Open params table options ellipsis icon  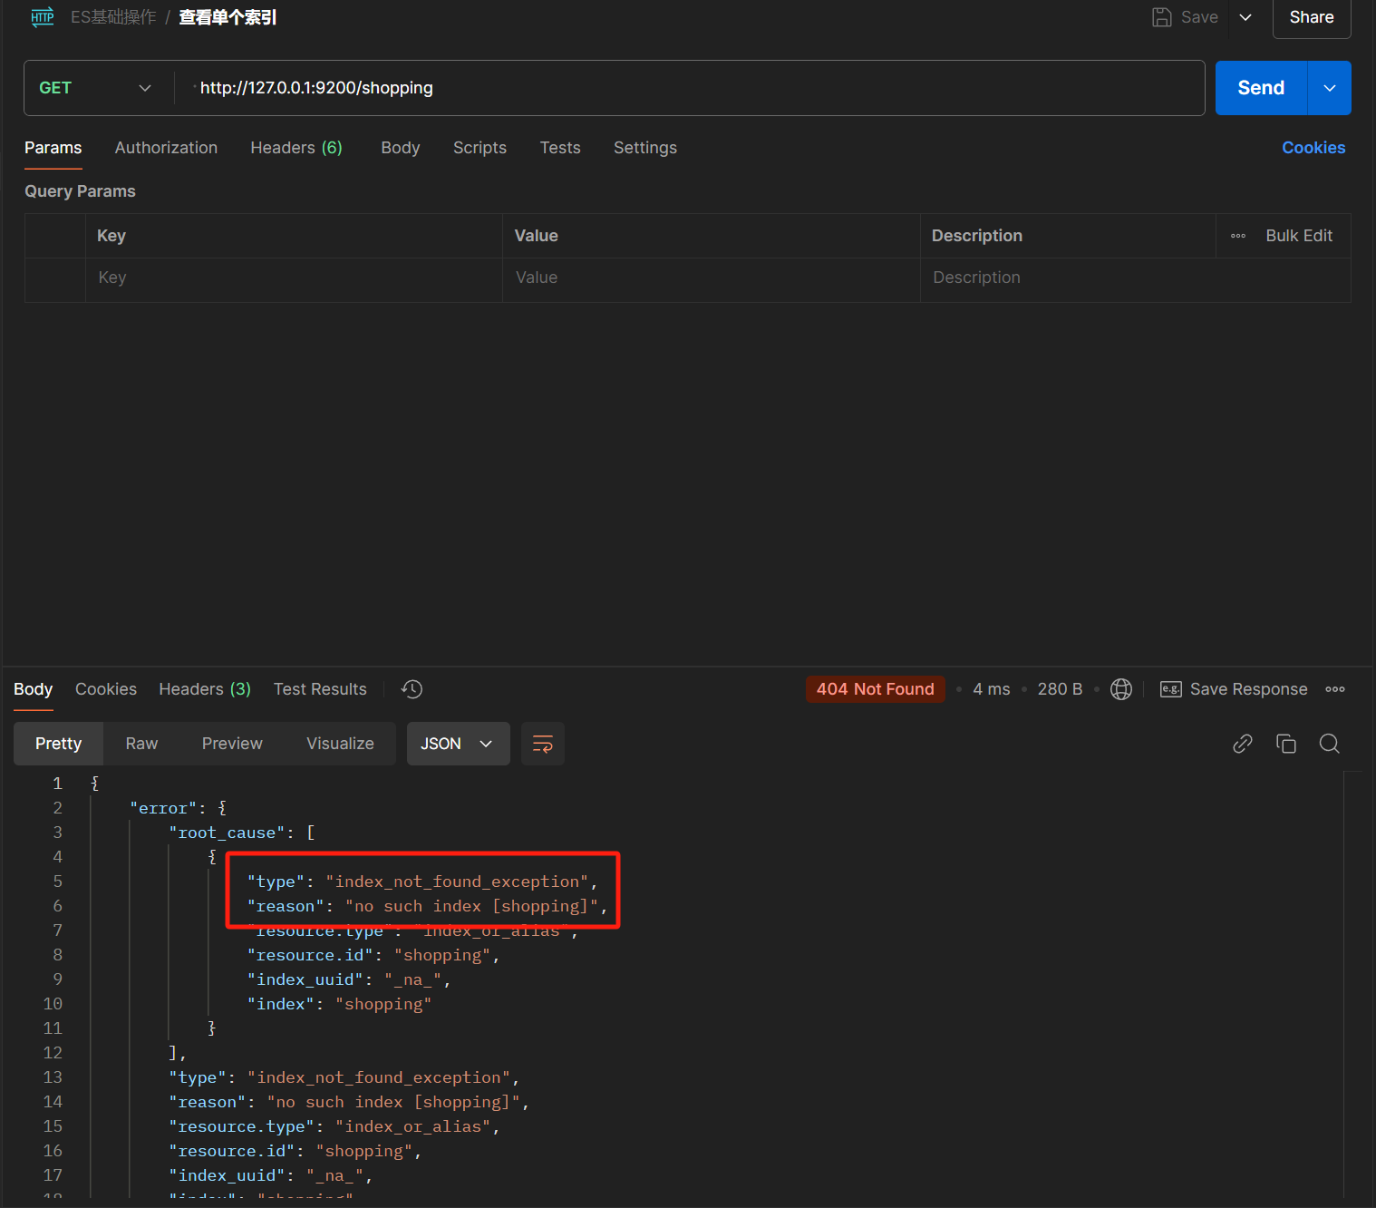1238,236
